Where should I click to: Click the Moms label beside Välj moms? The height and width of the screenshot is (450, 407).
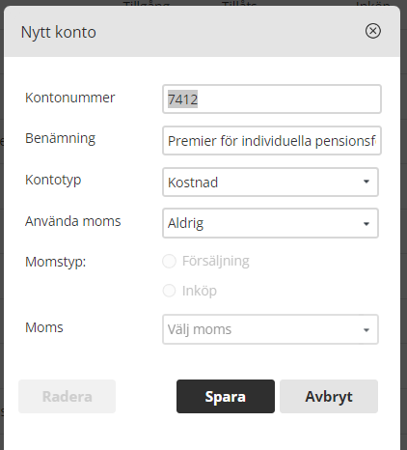click(x=44, y=327)
